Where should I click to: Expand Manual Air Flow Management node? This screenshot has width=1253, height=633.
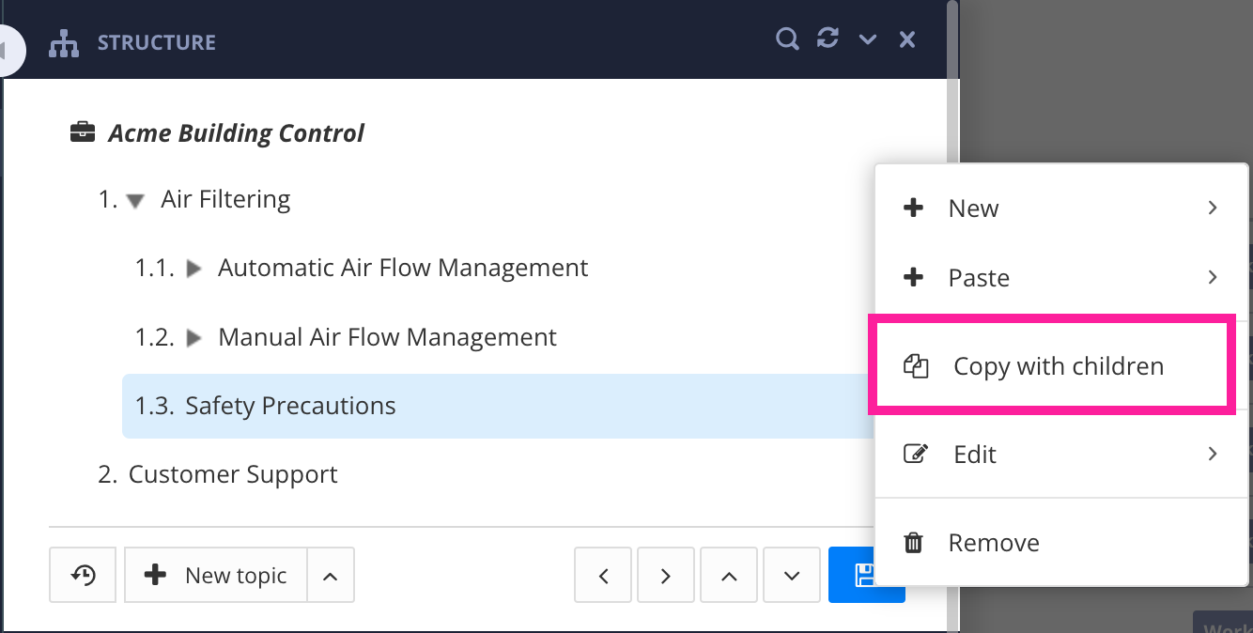pos(194,337)
